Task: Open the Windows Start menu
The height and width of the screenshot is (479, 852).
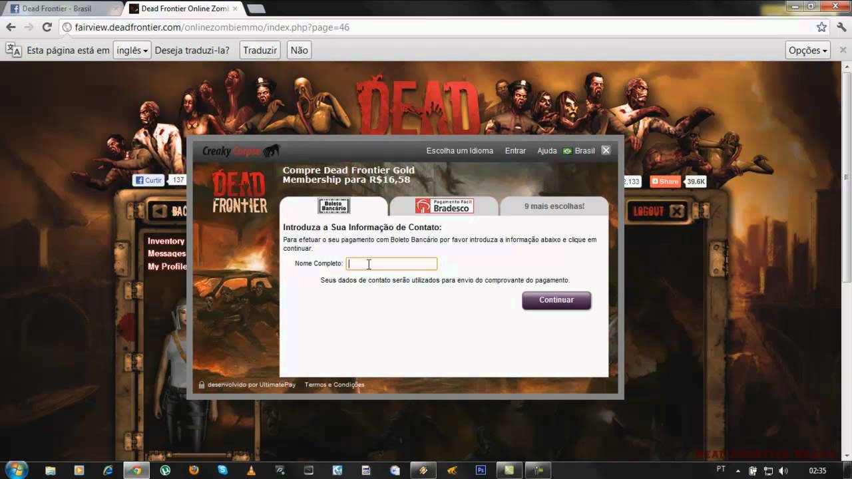Action: click(16, 470)
